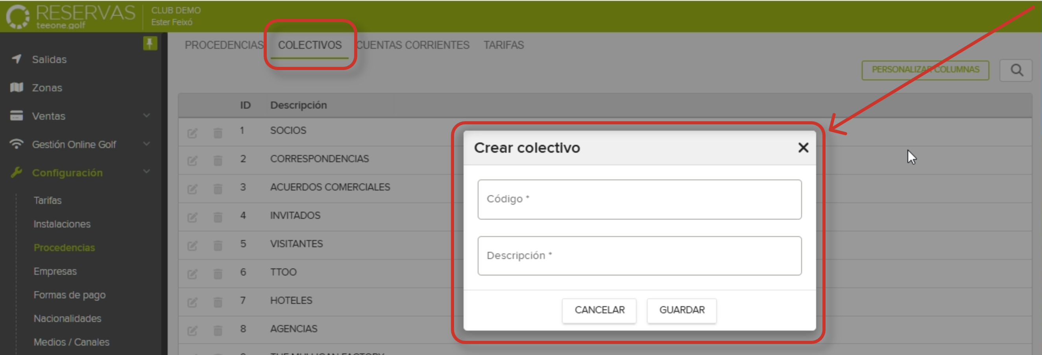The height and width of the screenshot is (355, 1042).
Task: Delete the SOCIOS row
Action: pos(218,133)
